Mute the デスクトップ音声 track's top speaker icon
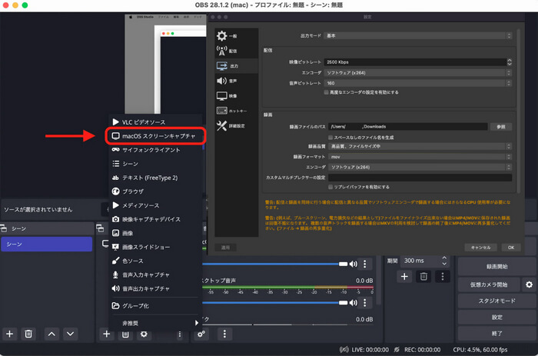 coord(353,264)
